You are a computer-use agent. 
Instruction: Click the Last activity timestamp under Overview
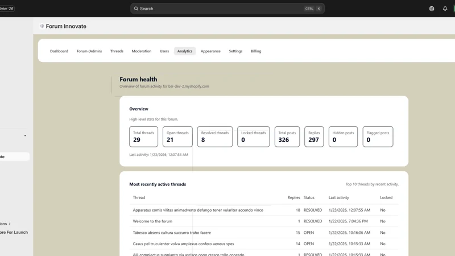(159, 155)
